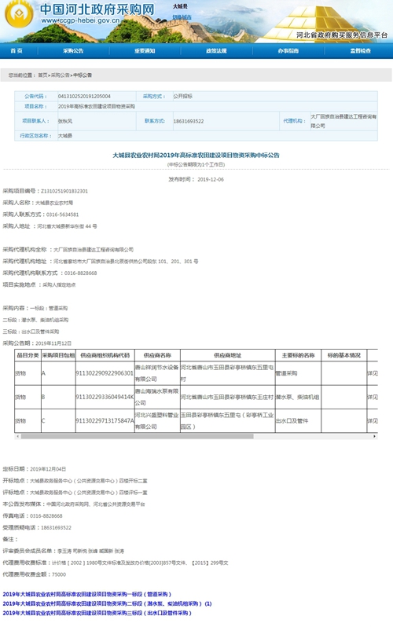Click the table's horizontal scrollbar thumb

click(x=138, y=436)
